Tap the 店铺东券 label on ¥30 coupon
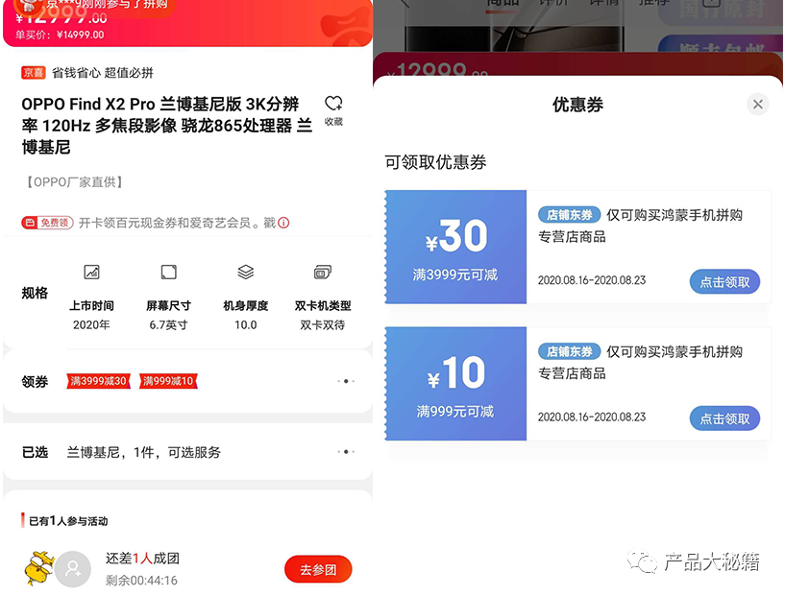This screenshot has height=596, width=785. click(569, 215)
